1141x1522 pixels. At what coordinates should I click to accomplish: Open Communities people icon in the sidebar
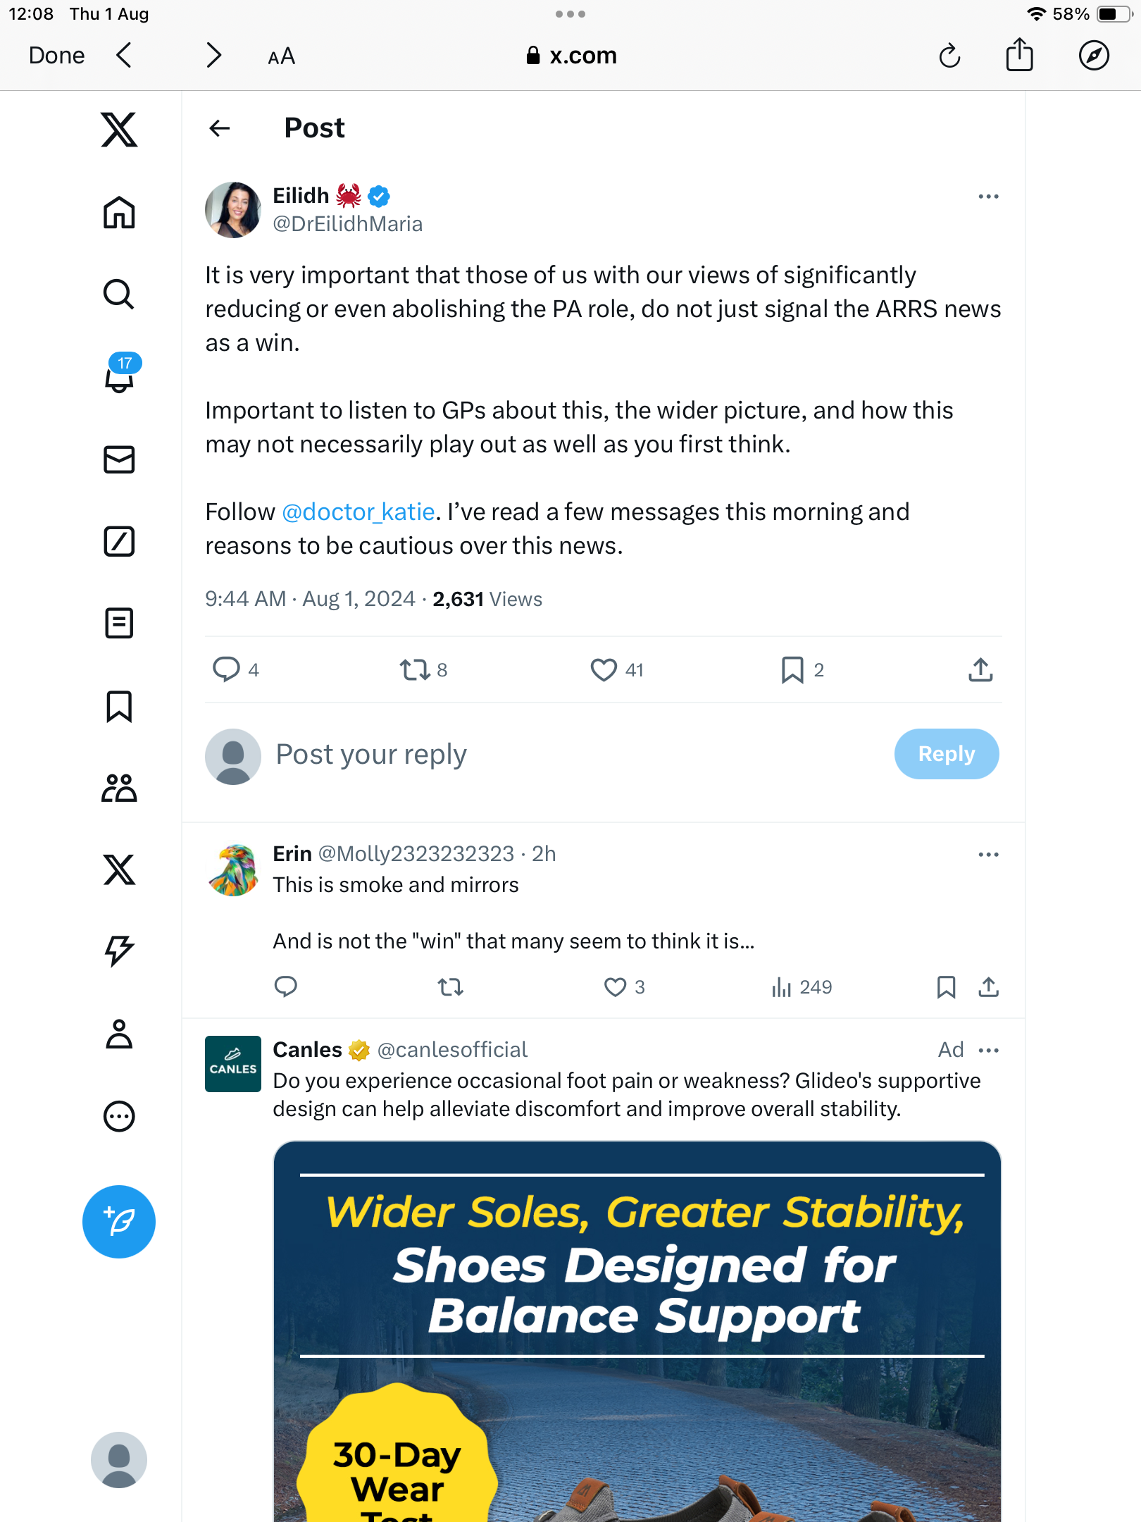pyautogui.click(x=119, y=788)
